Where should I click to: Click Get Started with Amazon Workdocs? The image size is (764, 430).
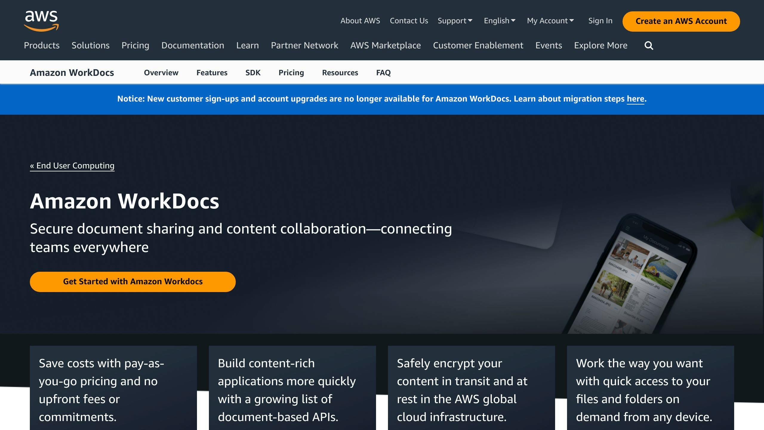click(133, 282)
